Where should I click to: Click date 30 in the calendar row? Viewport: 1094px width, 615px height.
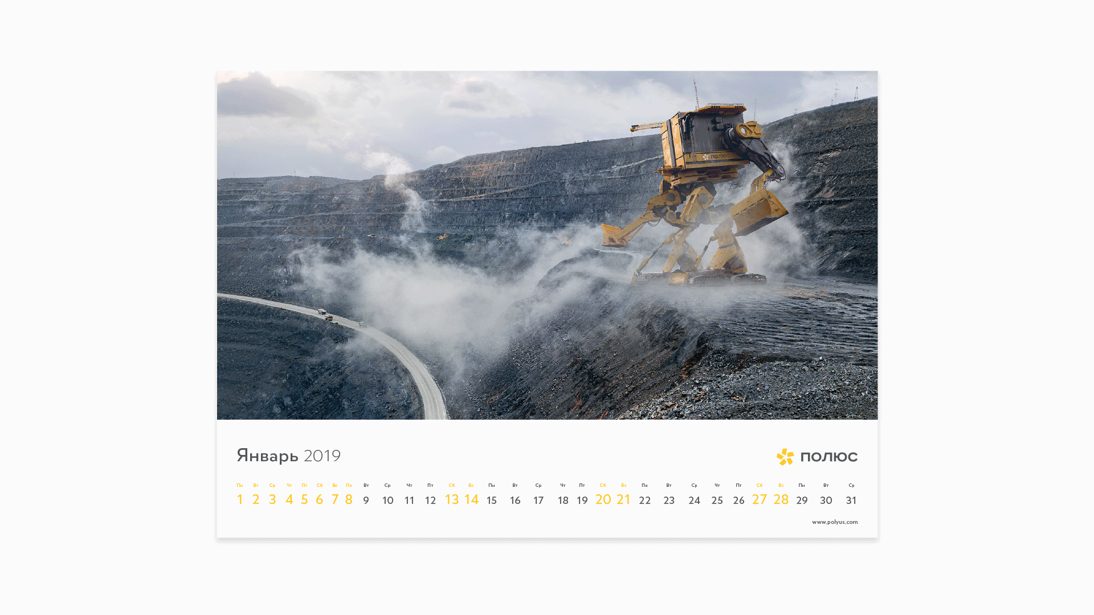tap(826, 501)
